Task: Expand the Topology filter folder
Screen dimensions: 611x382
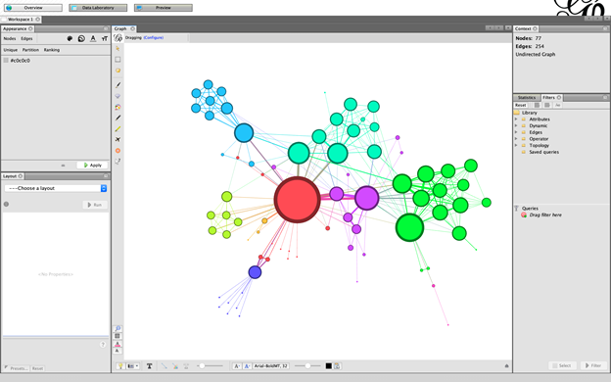Action: 516,145
